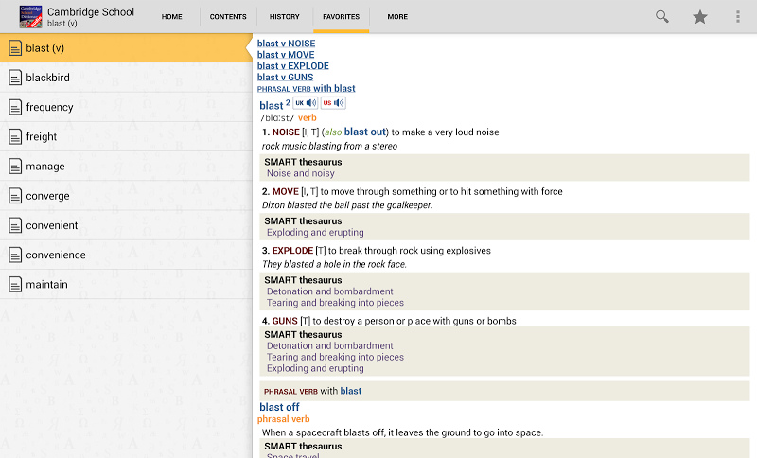The image size is (757, 458).
Task: Select 'frequency' in the favorites list
Action: 126,107
